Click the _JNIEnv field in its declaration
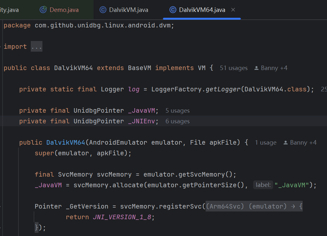Viewport: 327px width, 236px height. (141, 121)
